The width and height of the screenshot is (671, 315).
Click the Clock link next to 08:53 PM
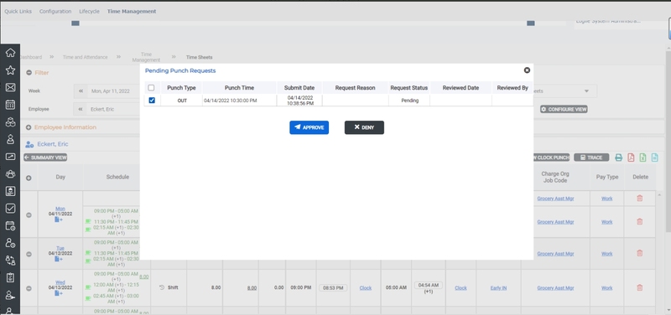[x=366, y=287]
